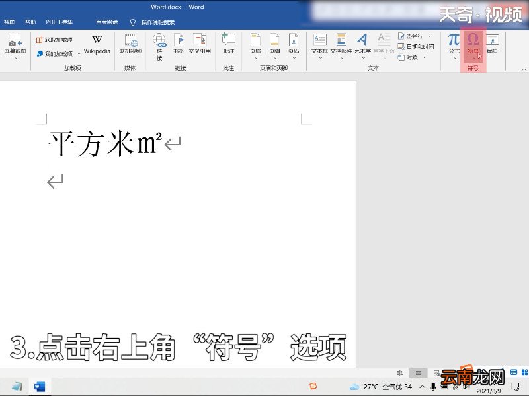Click the Wikipedia add-in icon
The height and width of the screenshot is (396, 529).
[x=97, y=40]
